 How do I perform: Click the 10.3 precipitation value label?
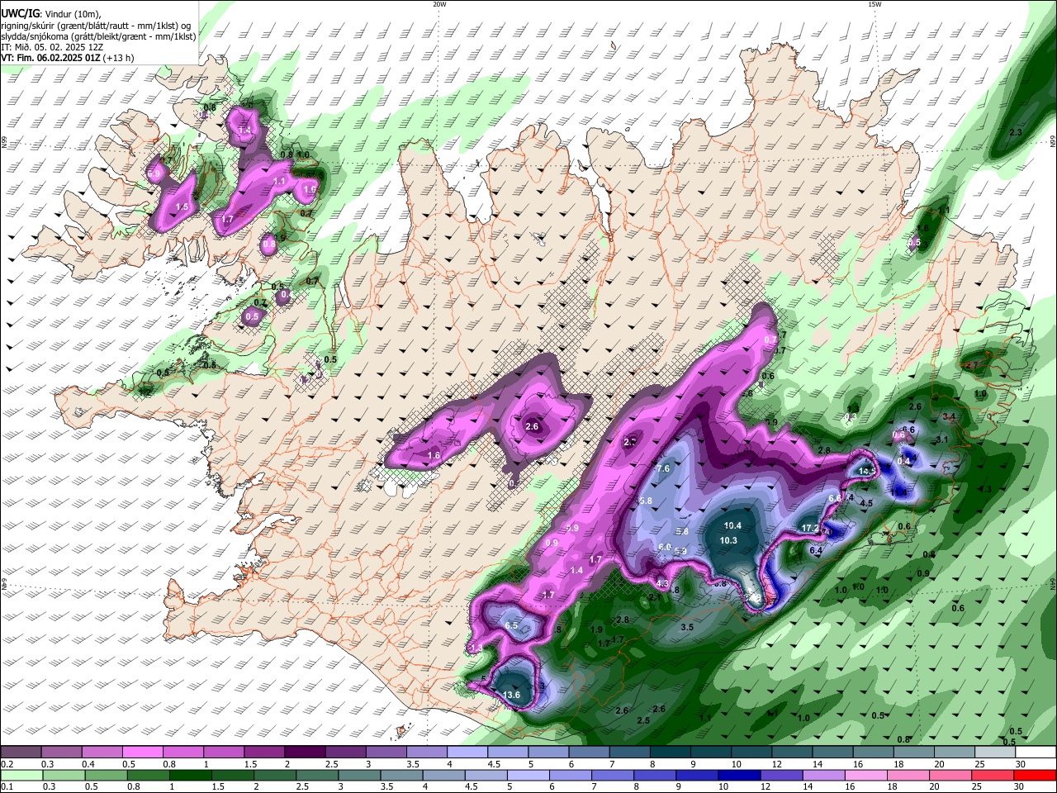point(728,540)
